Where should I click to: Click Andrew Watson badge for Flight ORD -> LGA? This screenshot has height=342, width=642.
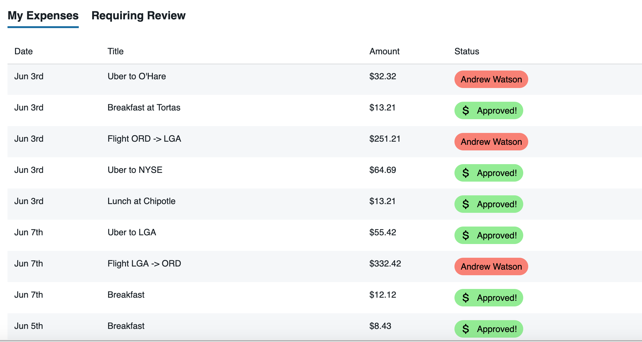[491, 142]
